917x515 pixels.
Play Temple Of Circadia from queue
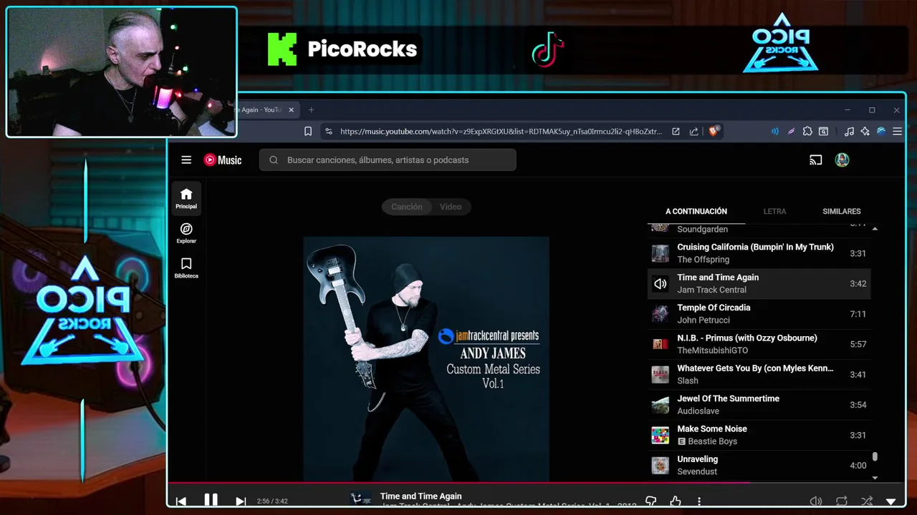pyautogui.click(x=759, y=314)
